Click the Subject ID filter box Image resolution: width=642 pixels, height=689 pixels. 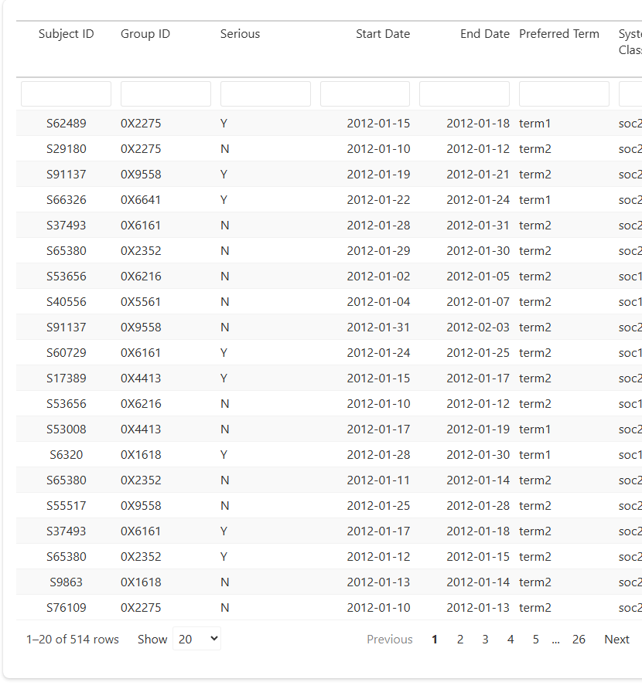coord(66,94)
